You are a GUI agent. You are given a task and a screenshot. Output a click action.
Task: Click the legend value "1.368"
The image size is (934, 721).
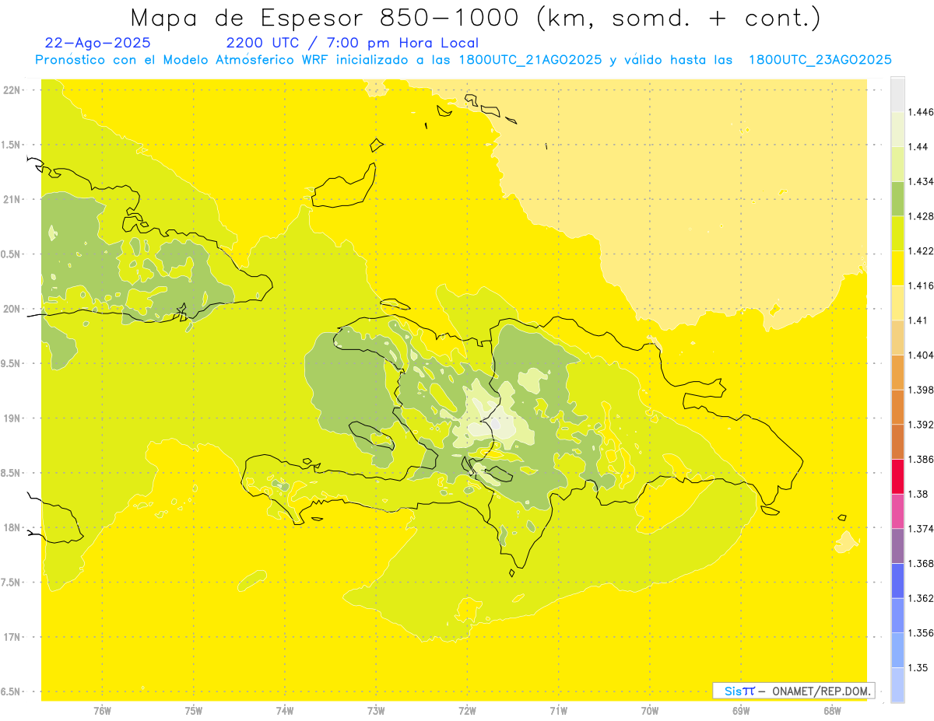922,563
